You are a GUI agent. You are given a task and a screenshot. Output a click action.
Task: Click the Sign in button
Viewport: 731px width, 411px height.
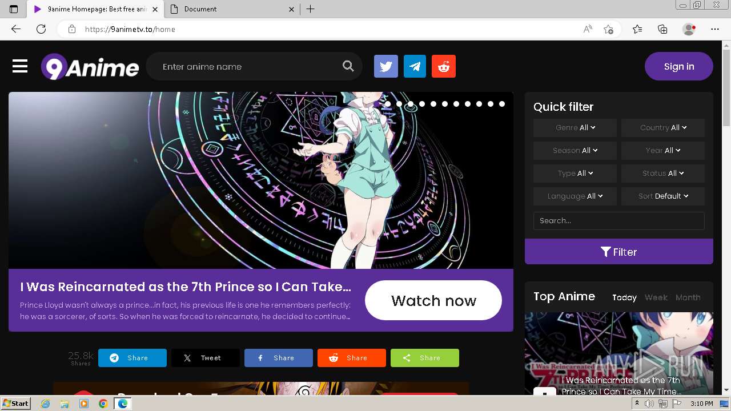[x=679, y=66]
